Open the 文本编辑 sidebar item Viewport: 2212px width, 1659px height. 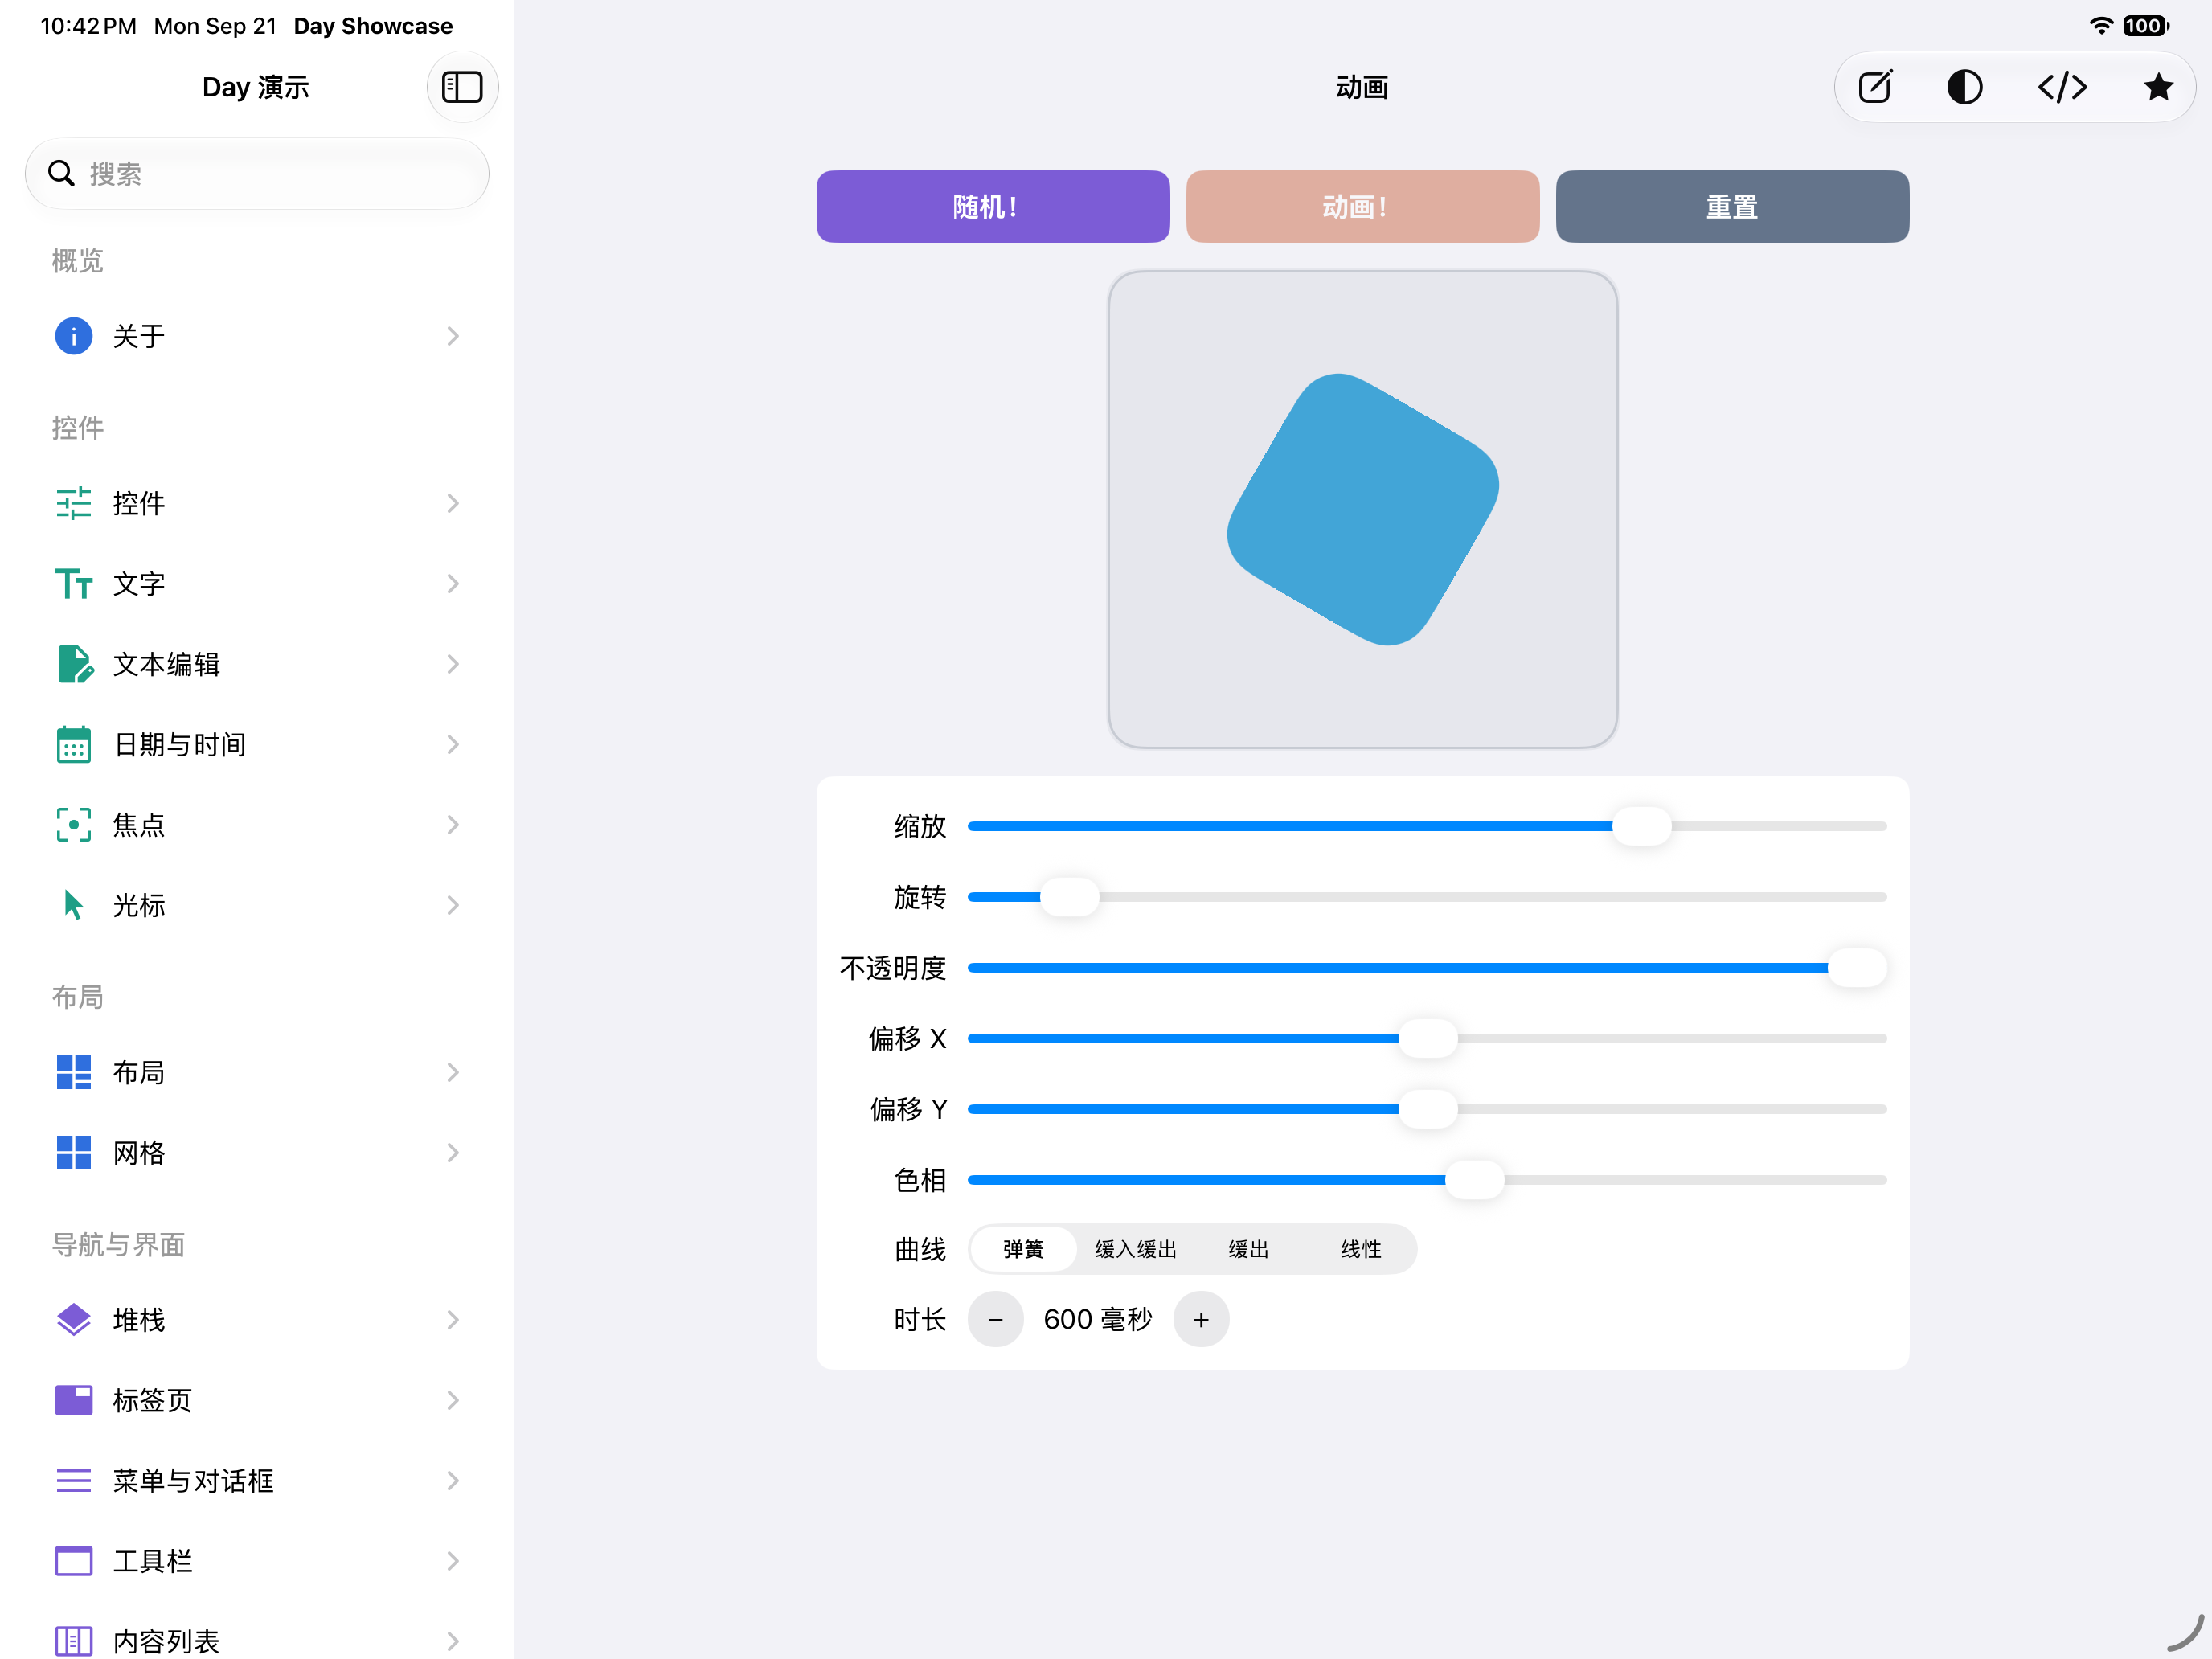coord(257,664)
